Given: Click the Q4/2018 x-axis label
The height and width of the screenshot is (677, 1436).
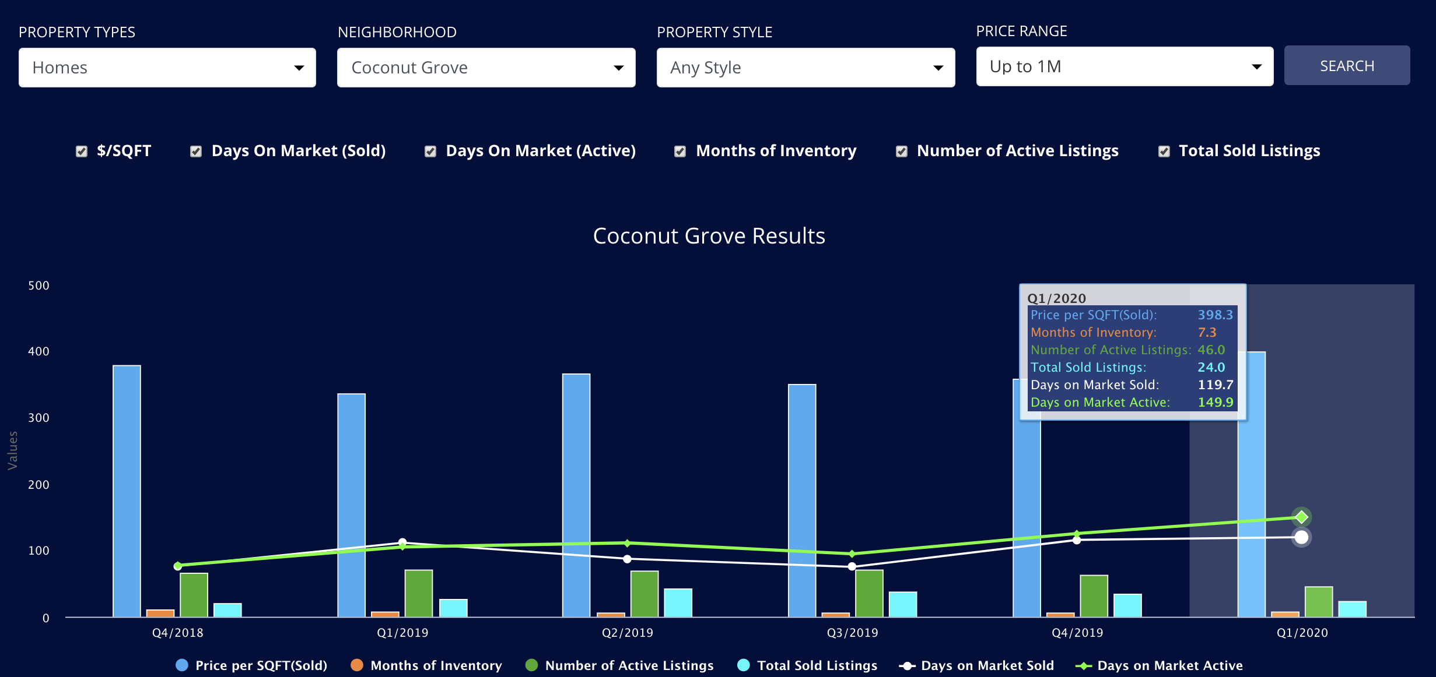Looking at the screenshot, I should [x=178, y=633].
